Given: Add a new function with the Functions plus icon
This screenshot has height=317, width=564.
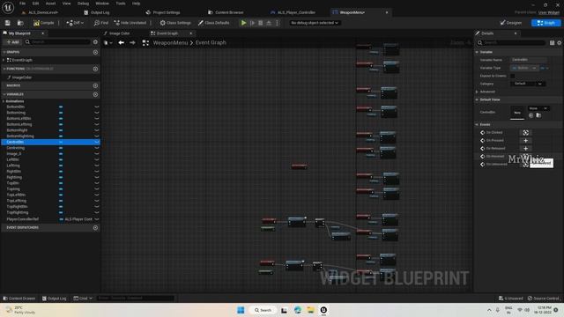Looking at the screenshot, I should pyautogui.click(x=95, y=69).
